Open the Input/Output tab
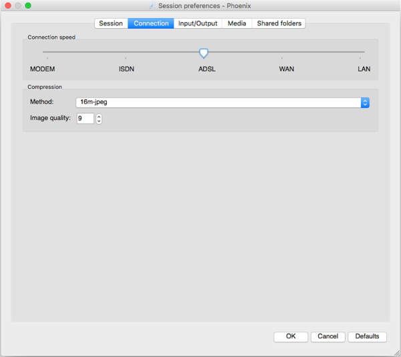 [x=198, y=23]
